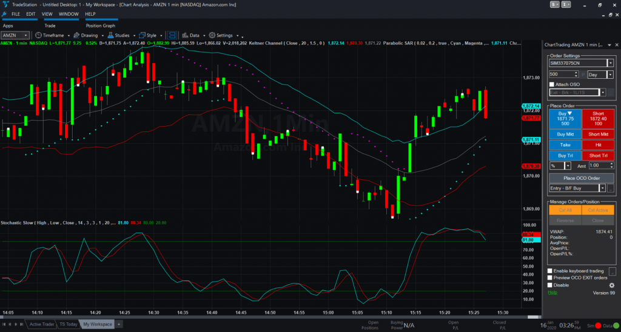
Task: Expand the Data dropdown arrow
Action: coord(204,36)
